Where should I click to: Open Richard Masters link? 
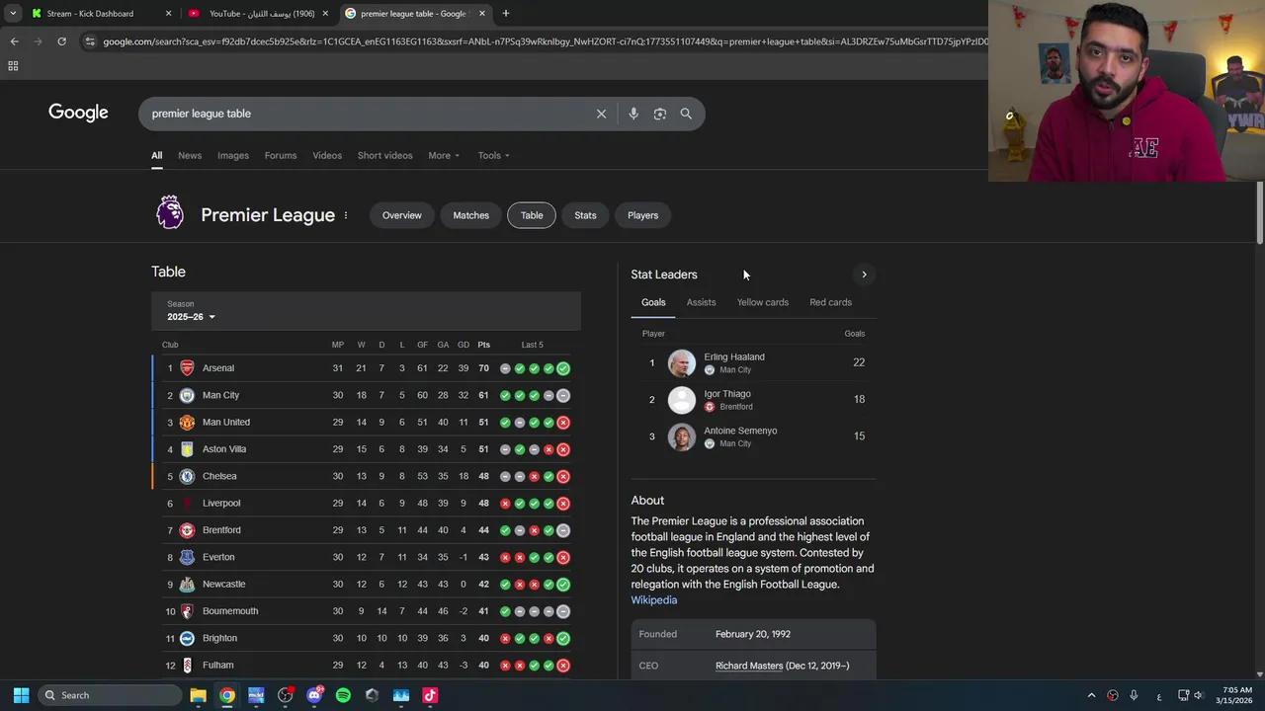pyautogui.click(x=749, y=666)
